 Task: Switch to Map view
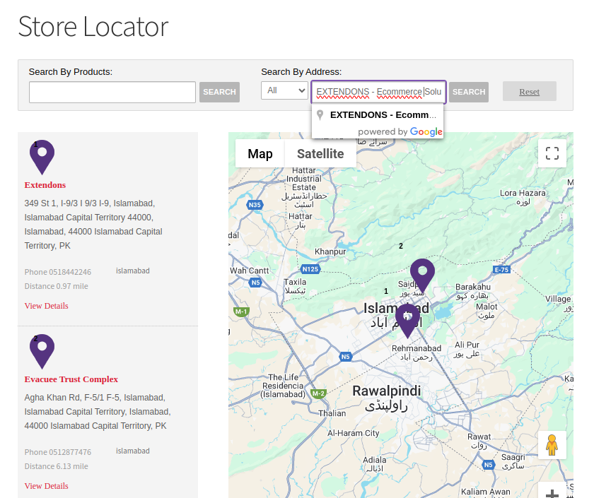(260, 153)
